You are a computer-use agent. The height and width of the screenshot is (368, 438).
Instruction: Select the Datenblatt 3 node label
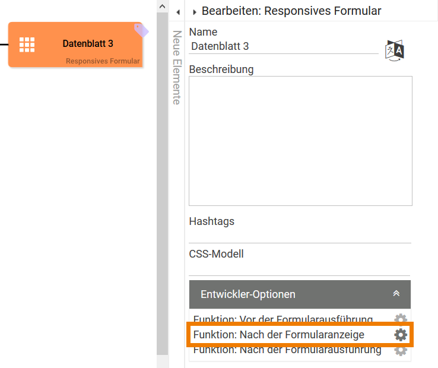click(x=88, y=43)
